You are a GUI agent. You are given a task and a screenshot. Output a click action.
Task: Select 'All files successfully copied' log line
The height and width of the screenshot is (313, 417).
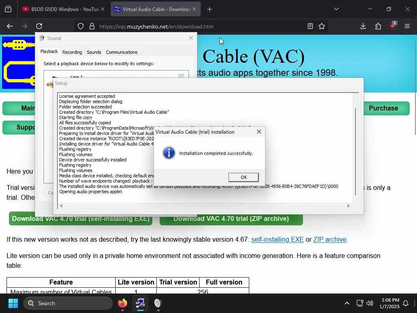(85, 123)
